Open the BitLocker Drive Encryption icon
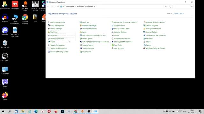 click(x=144, y=22)
